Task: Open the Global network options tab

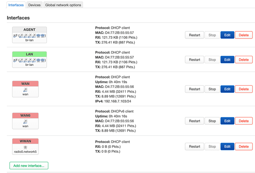Action: [x=63, y=5]
